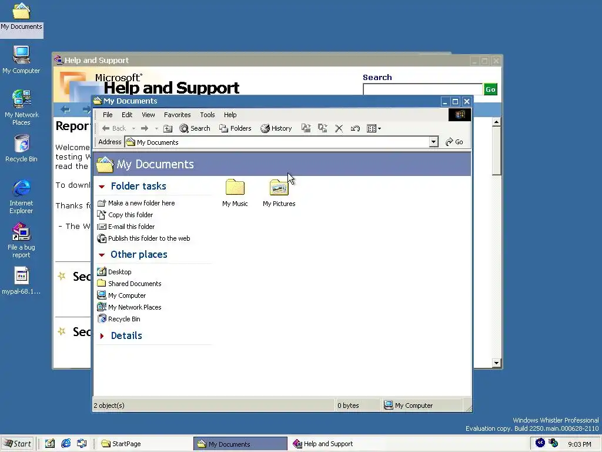Screen dimensions: 602x452
Task: Select the My Music folder
Action: coord(235,193)
